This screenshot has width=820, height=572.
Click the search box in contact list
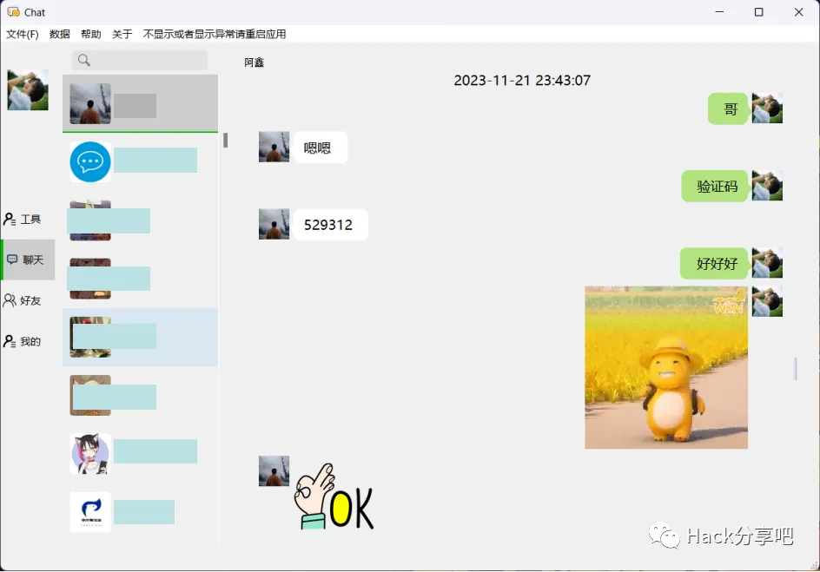coord(140,60)
